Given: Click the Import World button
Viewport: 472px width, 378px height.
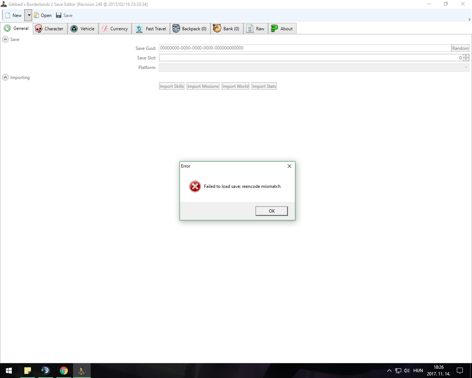Looking at the screenshot, I should [235, 86].
